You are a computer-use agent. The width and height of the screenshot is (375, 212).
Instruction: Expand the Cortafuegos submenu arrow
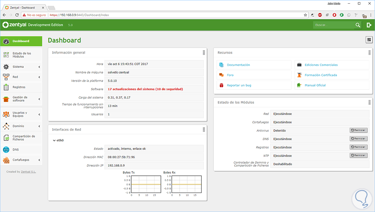39,160
